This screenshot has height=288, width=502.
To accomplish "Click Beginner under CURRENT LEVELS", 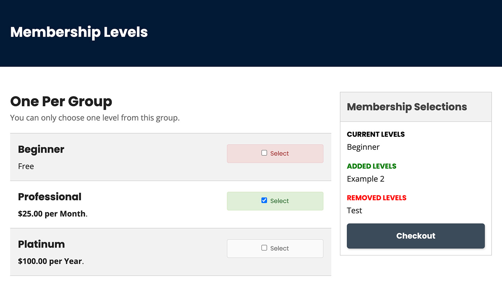I will click(363, 147).
